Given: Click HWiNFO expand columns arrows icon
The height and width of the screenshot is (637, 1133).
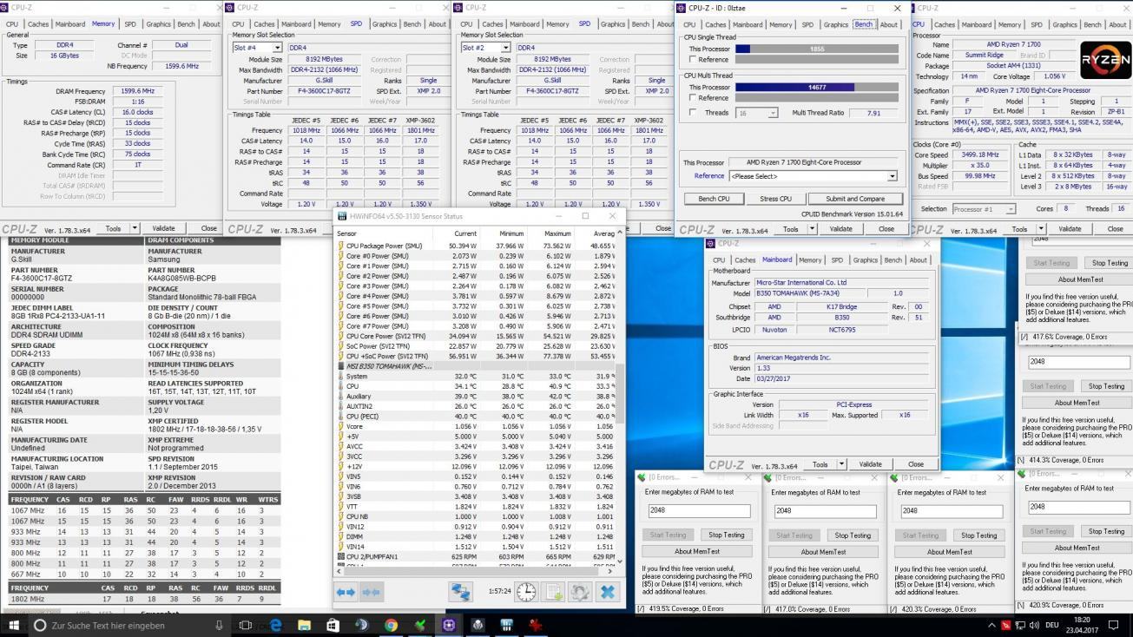Looking at the screenshot, I should click(346, 592).
